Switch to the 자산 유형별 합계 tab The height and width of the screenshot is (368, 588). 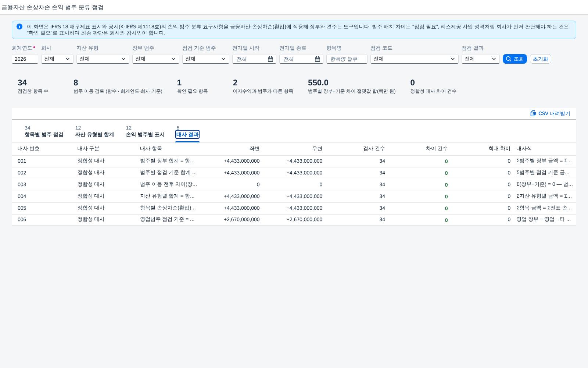tap(94, 132)
